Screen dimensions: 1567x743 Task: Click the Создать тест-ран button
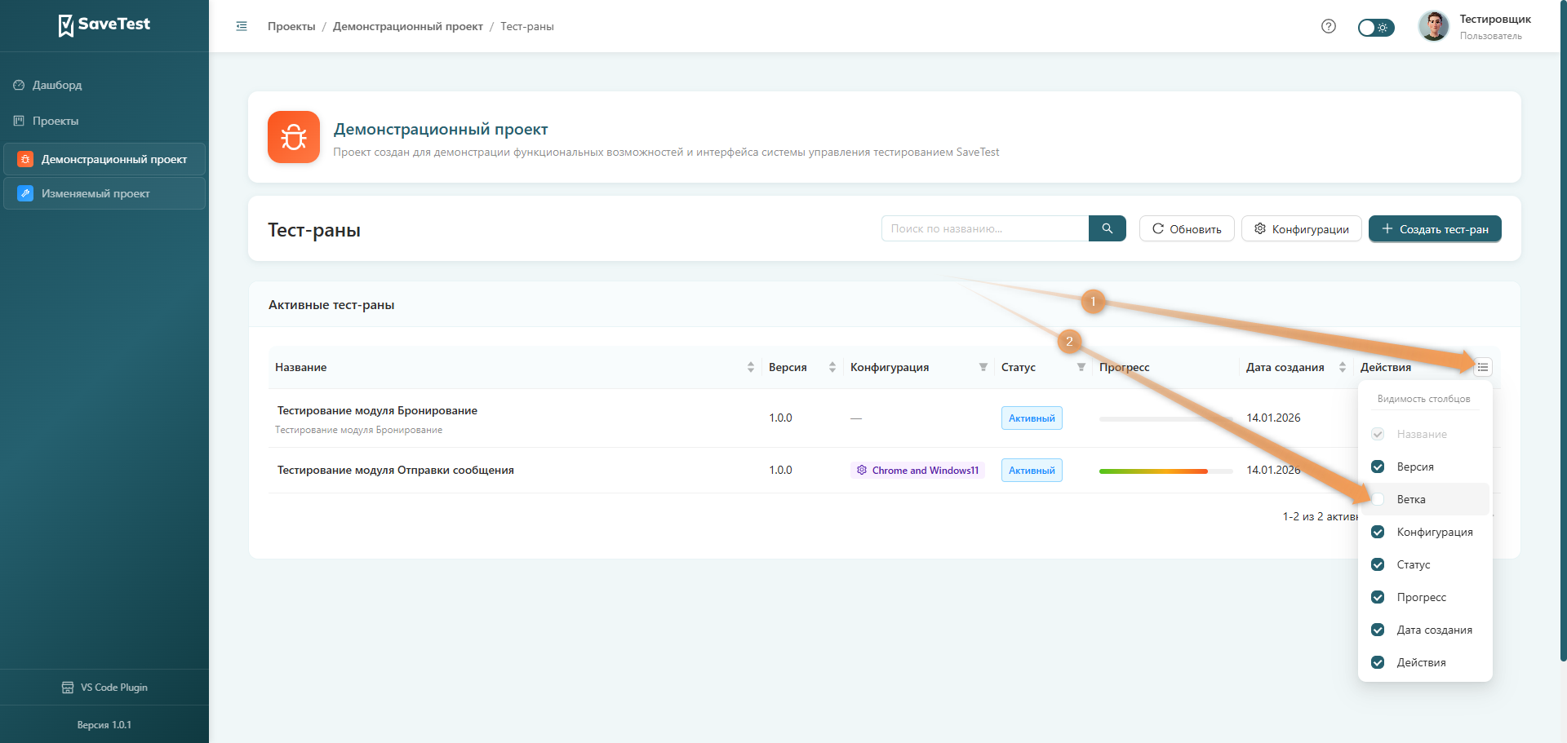pyautogui.click(x=1434, y=229)
